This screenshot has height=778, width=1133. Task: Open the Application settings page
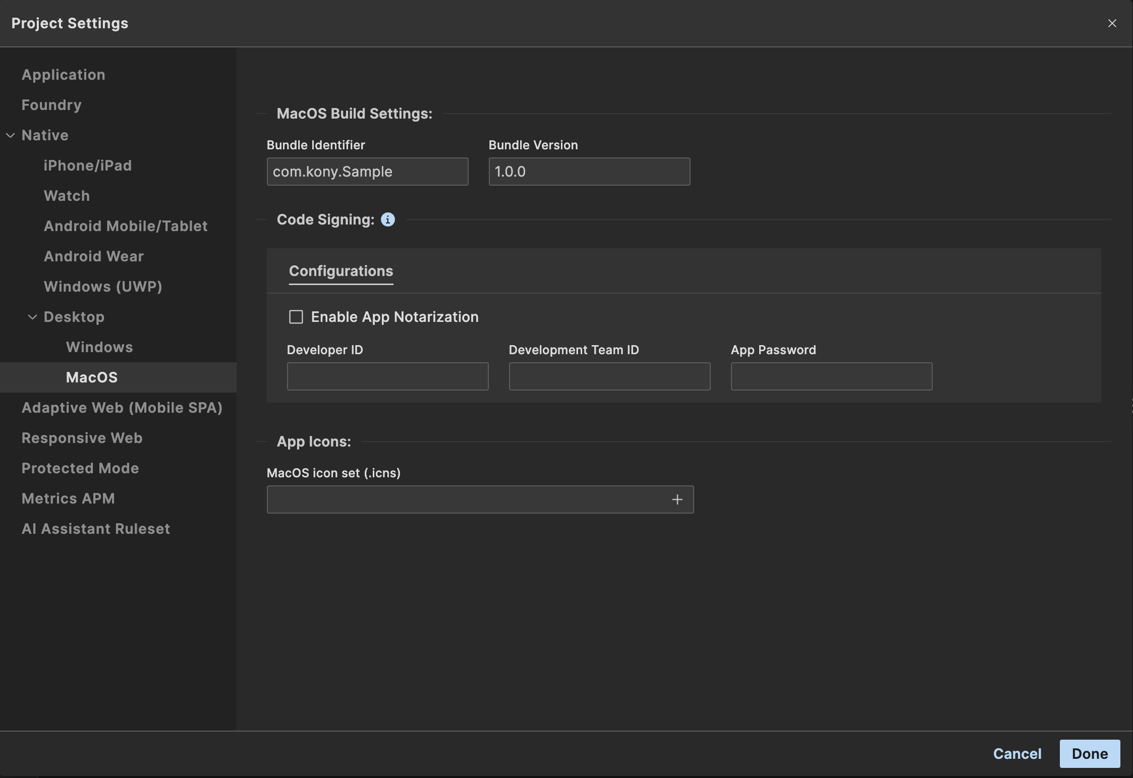coord(64,75)
